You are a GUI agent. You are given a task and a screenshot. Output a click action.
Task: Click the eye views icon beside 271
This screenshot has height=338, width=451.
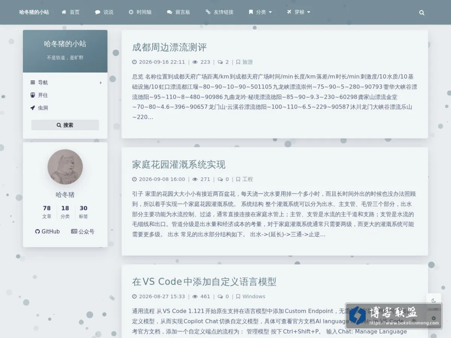click(195, 179)
